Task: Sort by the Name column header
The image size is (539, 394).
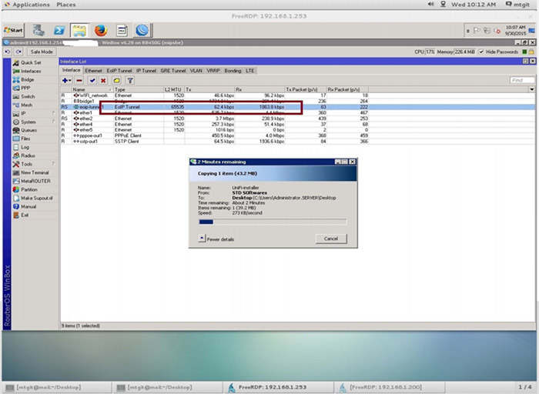Action: click(x=92, y=89)
